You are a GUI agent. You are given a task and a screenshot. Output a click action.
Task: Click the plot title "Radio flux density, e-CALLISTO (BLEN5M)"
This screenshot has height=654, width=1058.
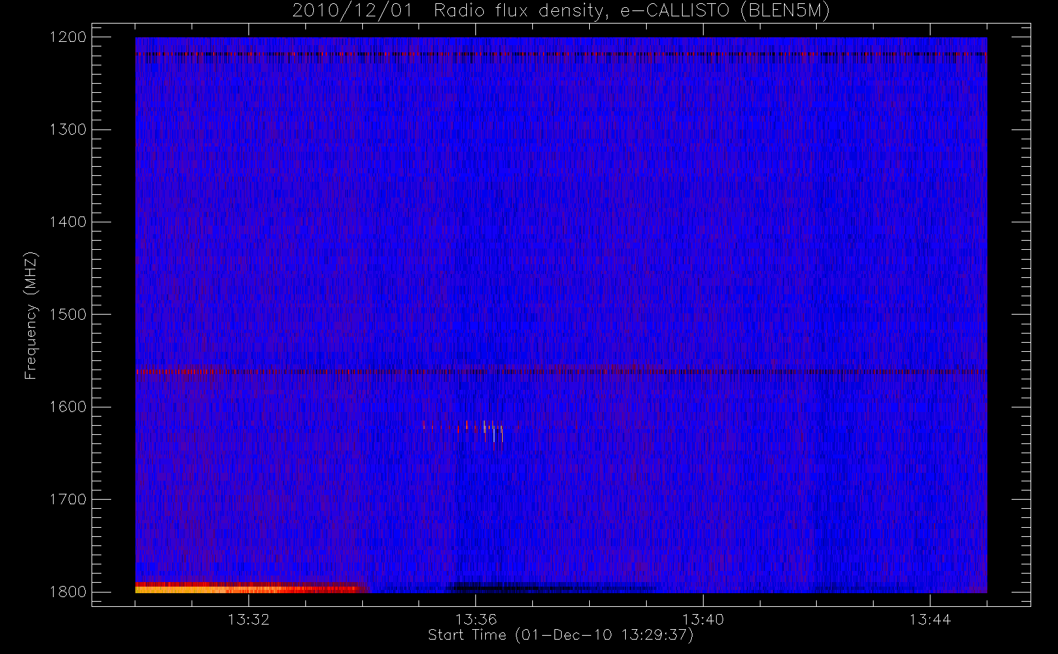(632, 11)
